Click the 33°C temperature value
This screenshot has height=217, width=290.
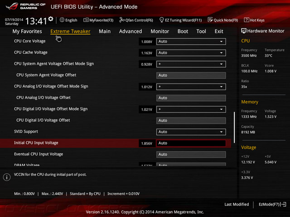[268, 56]
